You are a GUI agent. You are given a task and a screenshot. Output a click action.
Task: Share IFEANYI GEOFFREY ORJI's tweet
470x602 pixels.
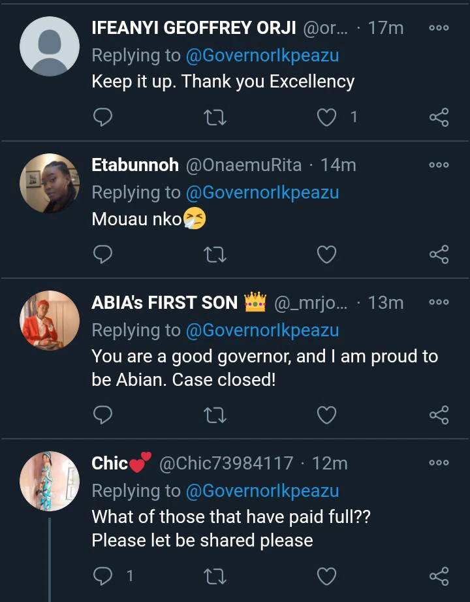point(439,117)
